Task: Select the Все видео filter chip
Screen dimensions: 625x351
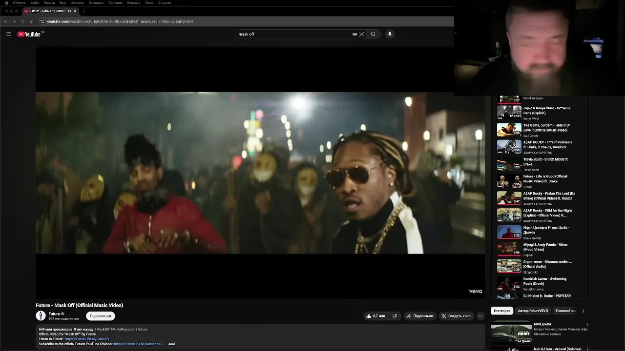Action: 502,311
